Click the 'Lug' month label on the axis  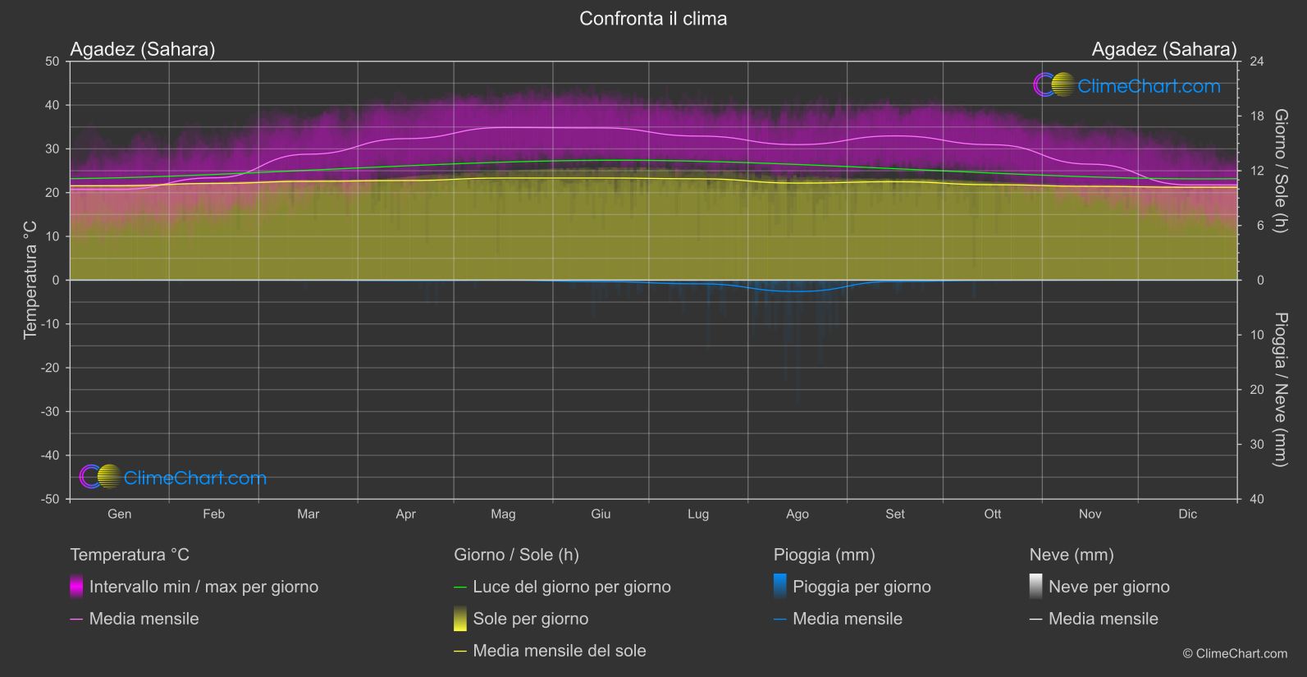coord(698,514)
